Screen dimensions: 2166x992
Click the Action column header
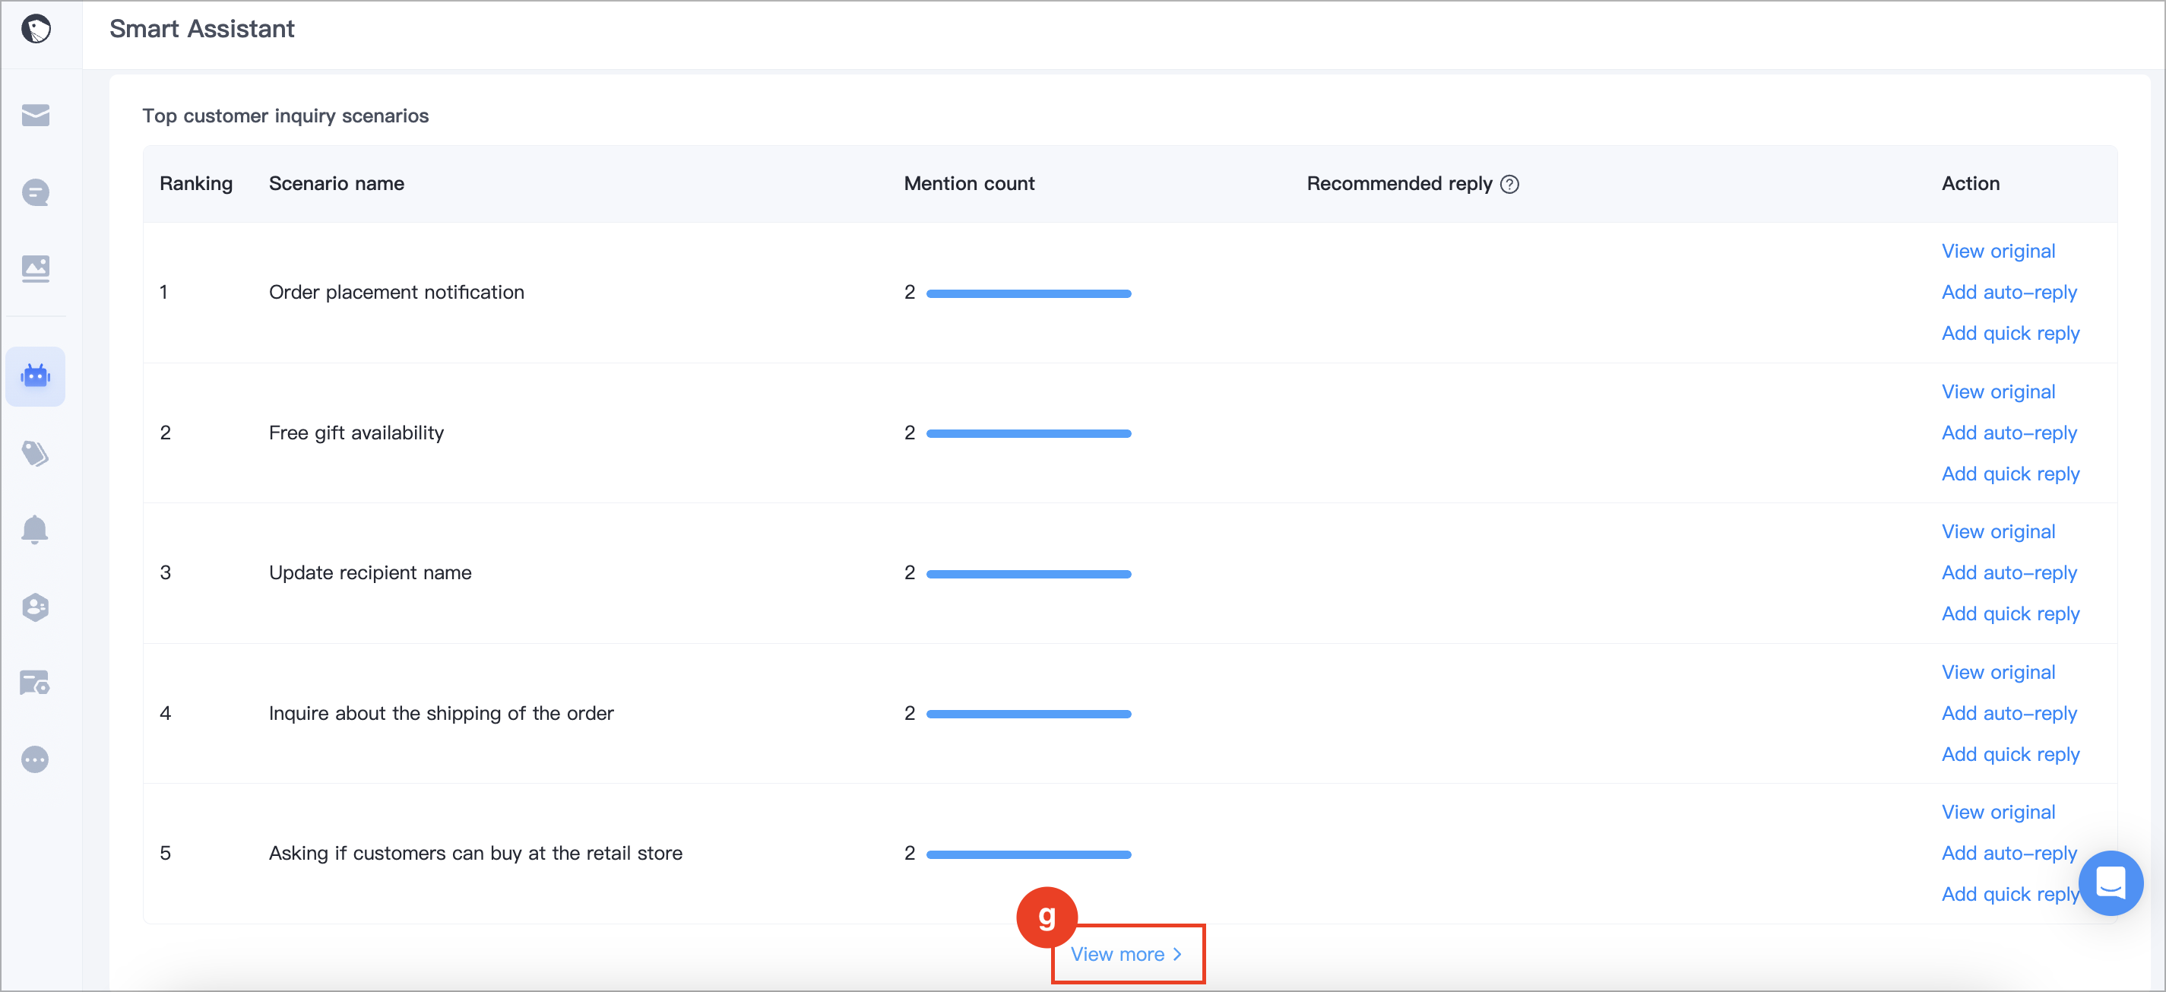point(1970,184)
